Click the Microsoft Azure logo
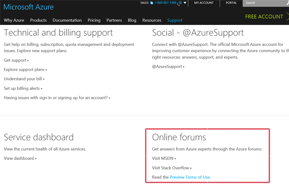This screenshot has height=186, width=289. pos(29,7)
